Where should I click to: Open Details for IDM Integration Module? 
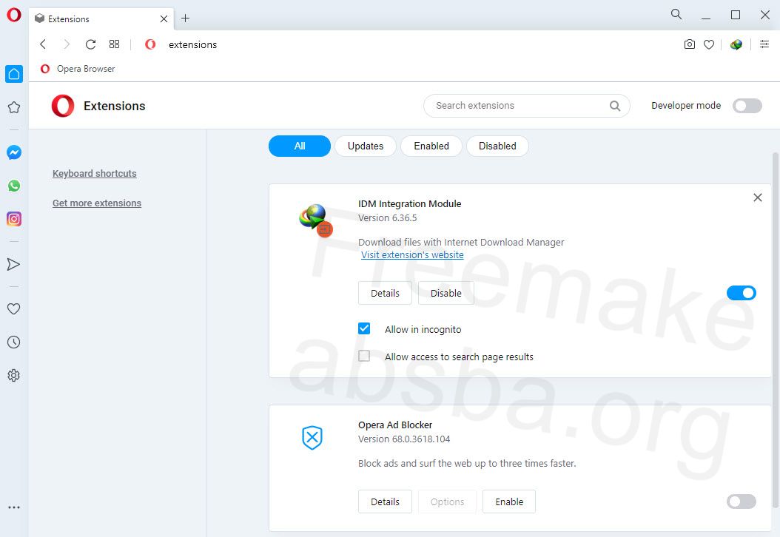385,293
